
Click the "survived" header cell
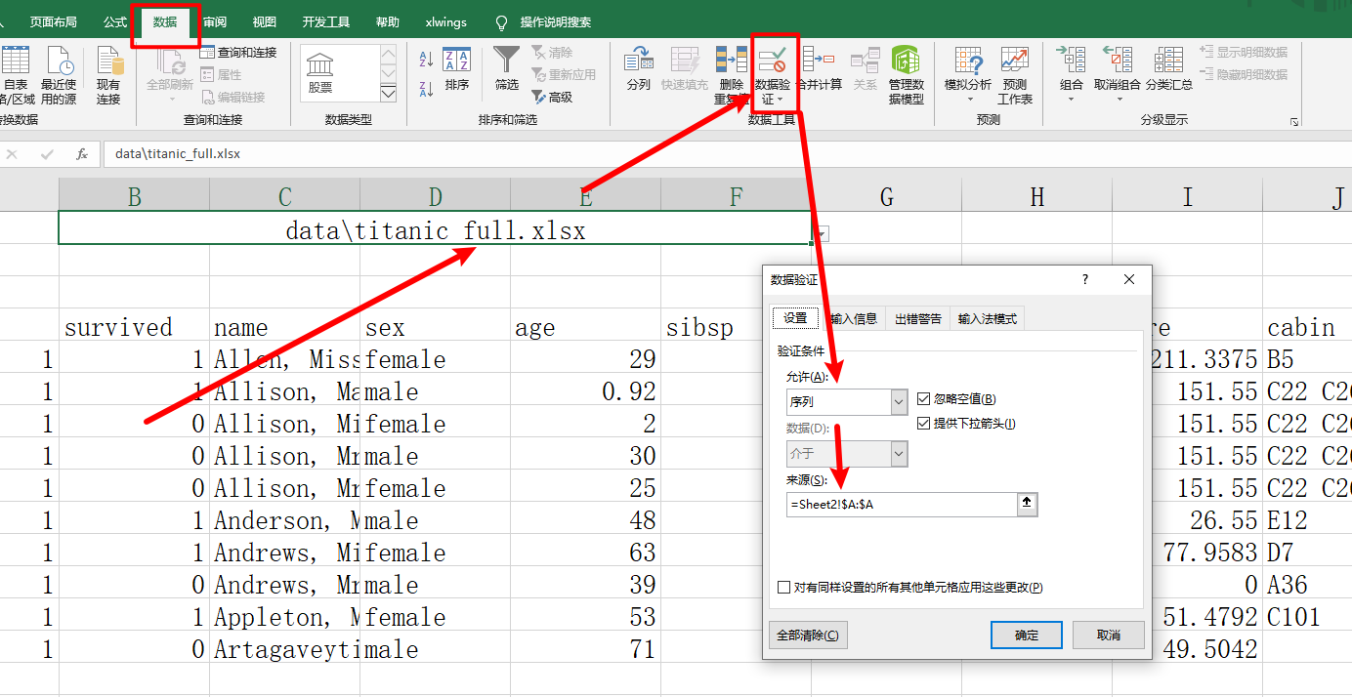point(134,327)
